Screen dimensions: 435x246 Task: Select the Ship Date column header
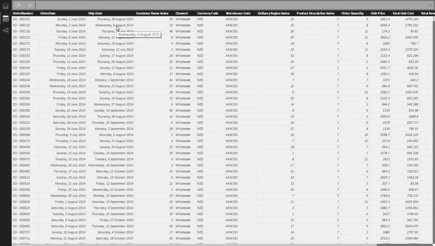(x=95, y=13)
